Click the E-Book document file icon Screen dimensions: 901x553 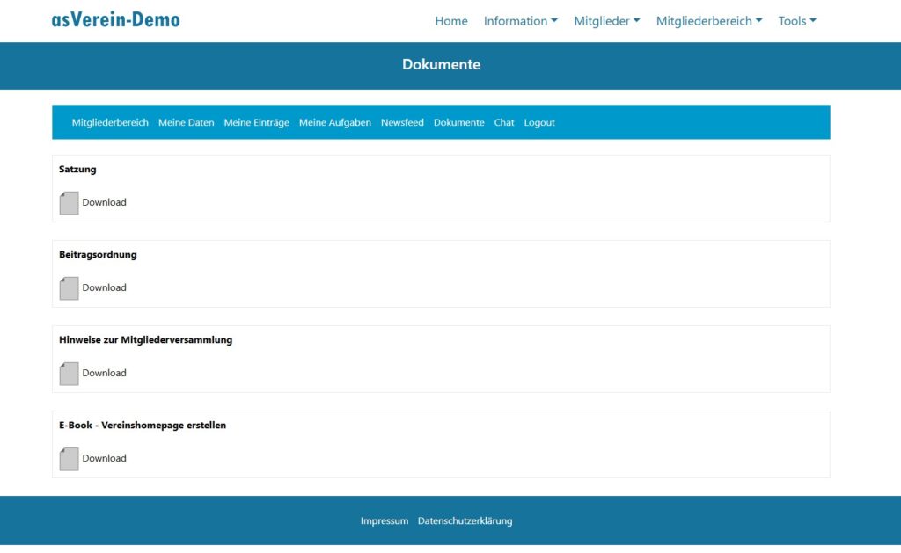(69, 459)
